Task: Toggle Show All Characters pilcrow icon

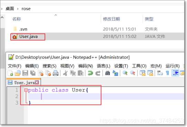Action: click(167, 73)
